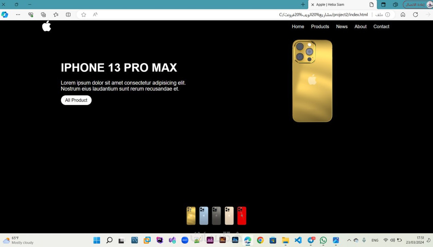
Task: Launch Adobe XD from taskbar
Action: click(x=210, y=240)
